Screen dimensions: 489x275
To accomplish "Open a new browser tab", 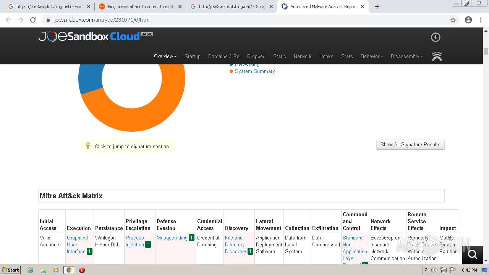I will pyautogui.click(x=377, y=6).
